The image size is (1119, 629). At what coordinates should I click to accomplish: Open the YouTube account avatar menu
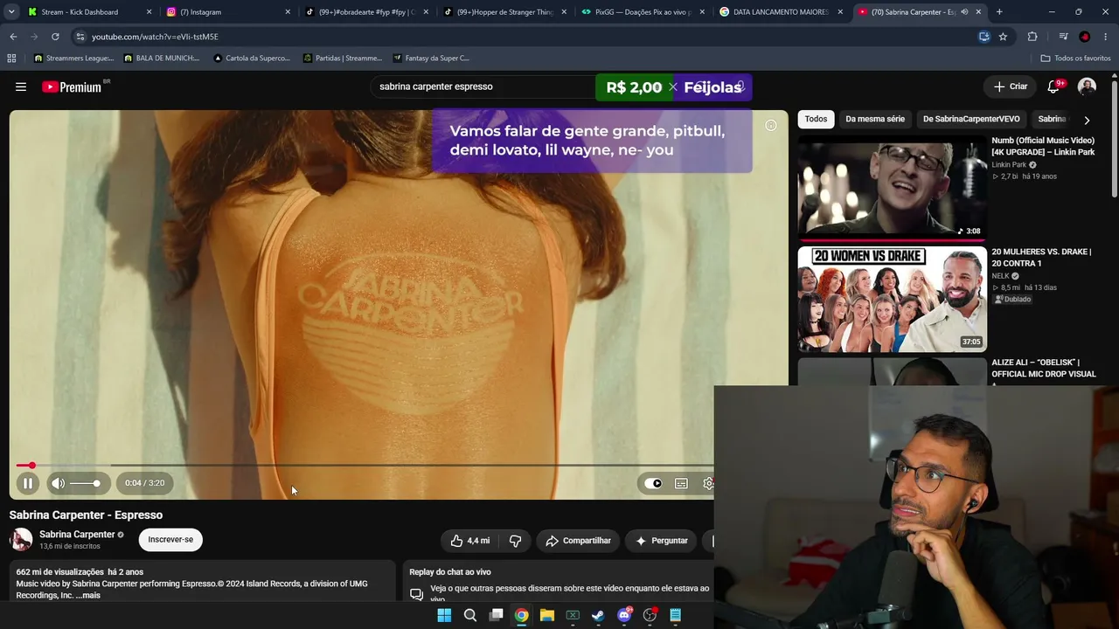coord(1087,86)
